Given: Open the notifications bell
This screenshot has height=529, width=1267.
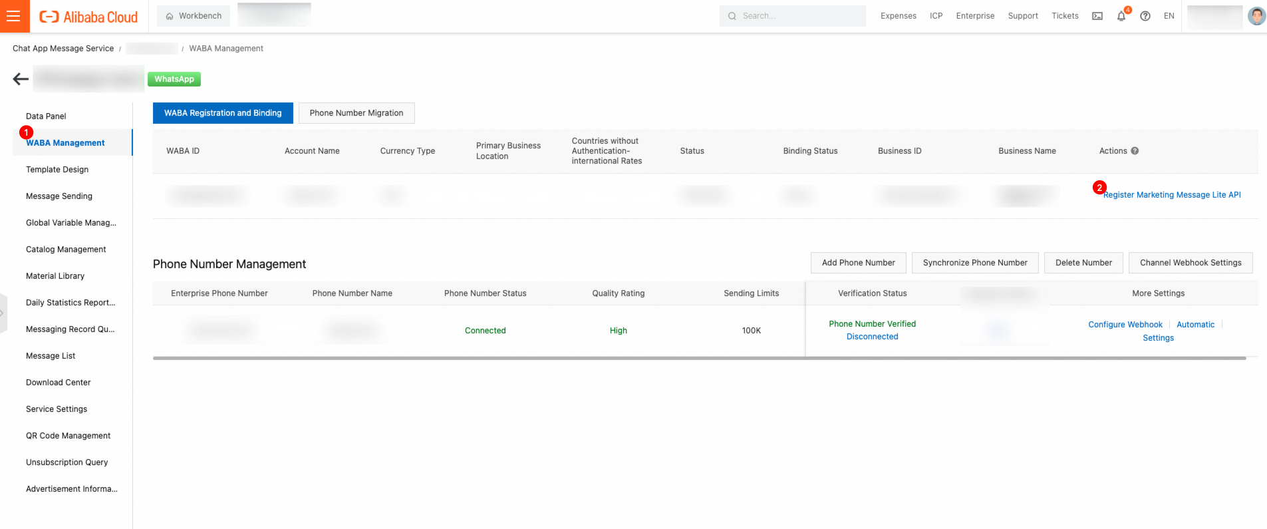Looking at the screenshot, I should click(1121, 16).
